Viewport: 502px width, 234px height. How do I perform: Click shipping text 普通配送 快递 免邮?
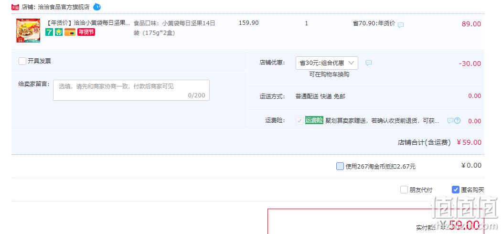[x=320, y=96]
